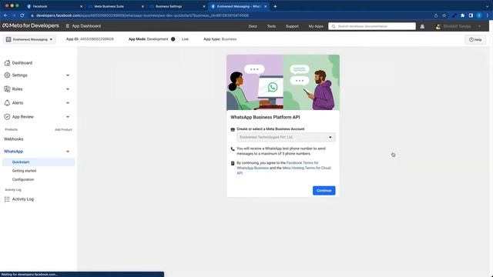Screen dimensions: 493x277
Task: Click the browser three-dot menu
Action: 488,15
